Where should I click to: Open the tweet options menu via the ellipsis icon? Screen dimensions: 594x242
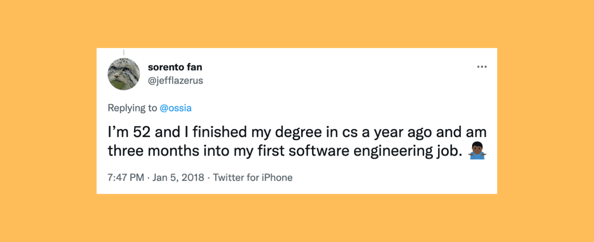(482, 66)
